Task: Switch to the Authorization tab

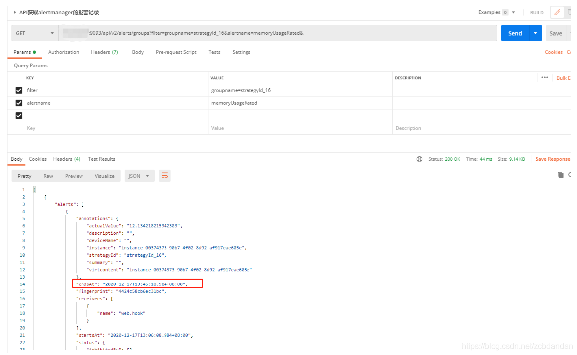Action: [63, 52]
